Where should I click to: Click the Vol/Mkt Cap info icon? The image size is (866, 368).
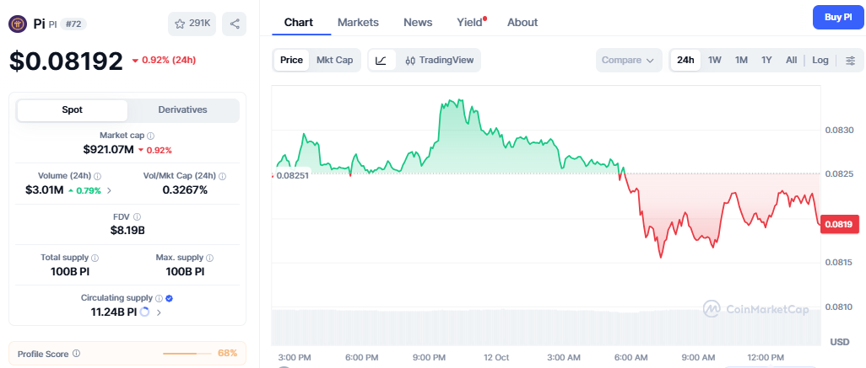223,176
